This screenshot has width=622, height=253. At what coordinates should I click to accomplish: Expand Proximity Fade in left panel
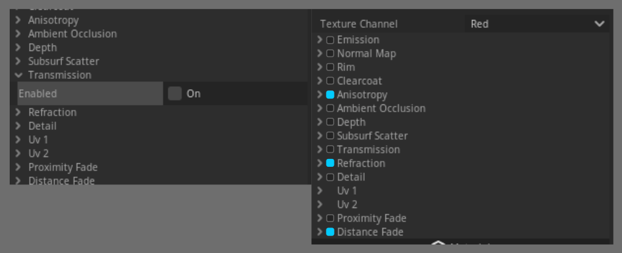pyautogui.click(x=18, y=167)
